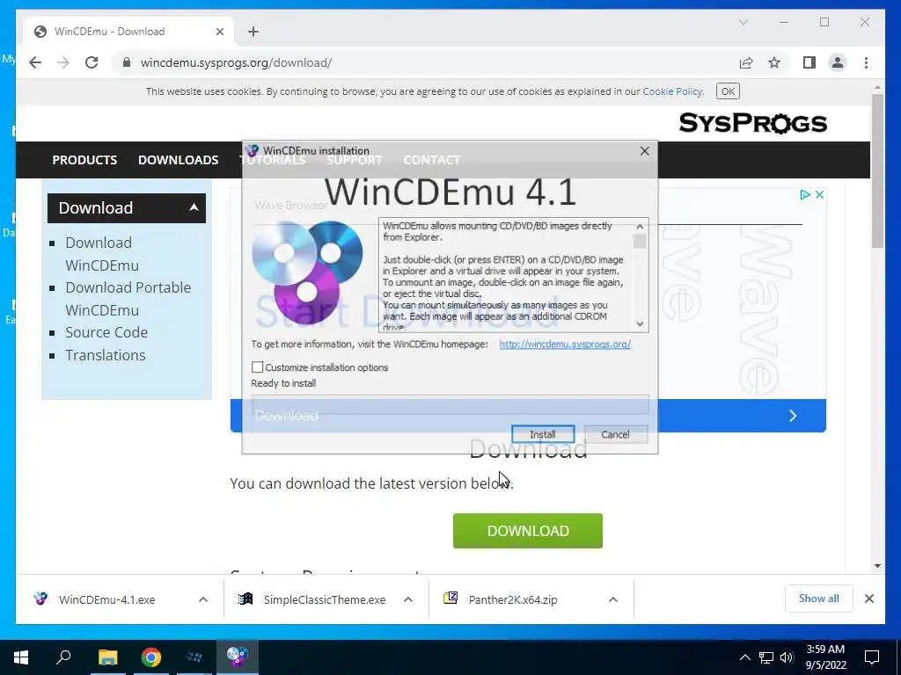This screenshot has height=675, width=901.
Task: Open the Download Portable WinCDEmu link
Action: pyautogui.click(x=128, y=299)
